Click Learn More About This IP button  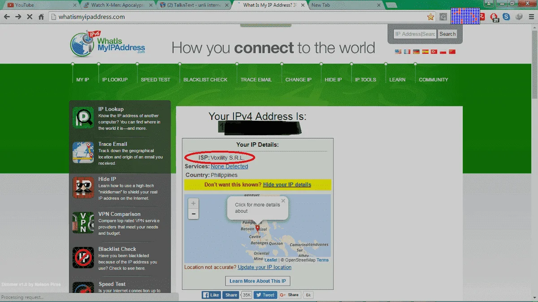[x=258, y=281]
